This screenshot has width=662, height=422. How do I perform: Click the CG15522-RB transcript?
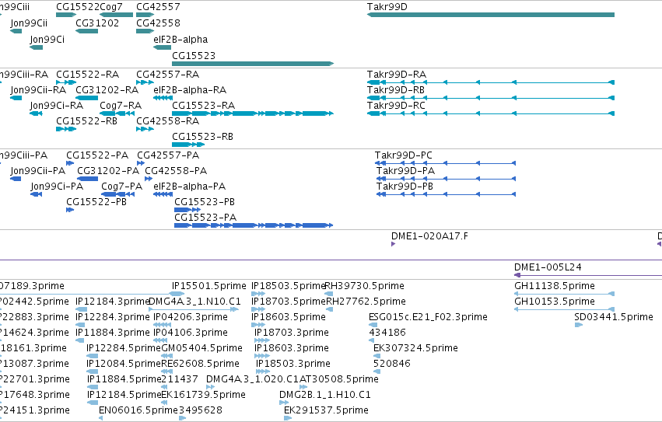coord(66,129)
